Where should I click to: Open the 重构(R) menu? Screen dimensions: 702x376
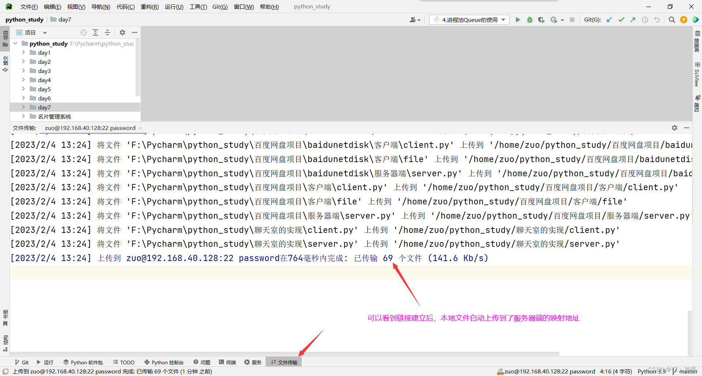point(150,7)
